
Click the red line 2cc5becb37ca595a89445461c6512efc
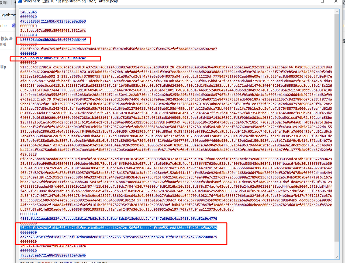pyautogui.click(x=53, y=31)
